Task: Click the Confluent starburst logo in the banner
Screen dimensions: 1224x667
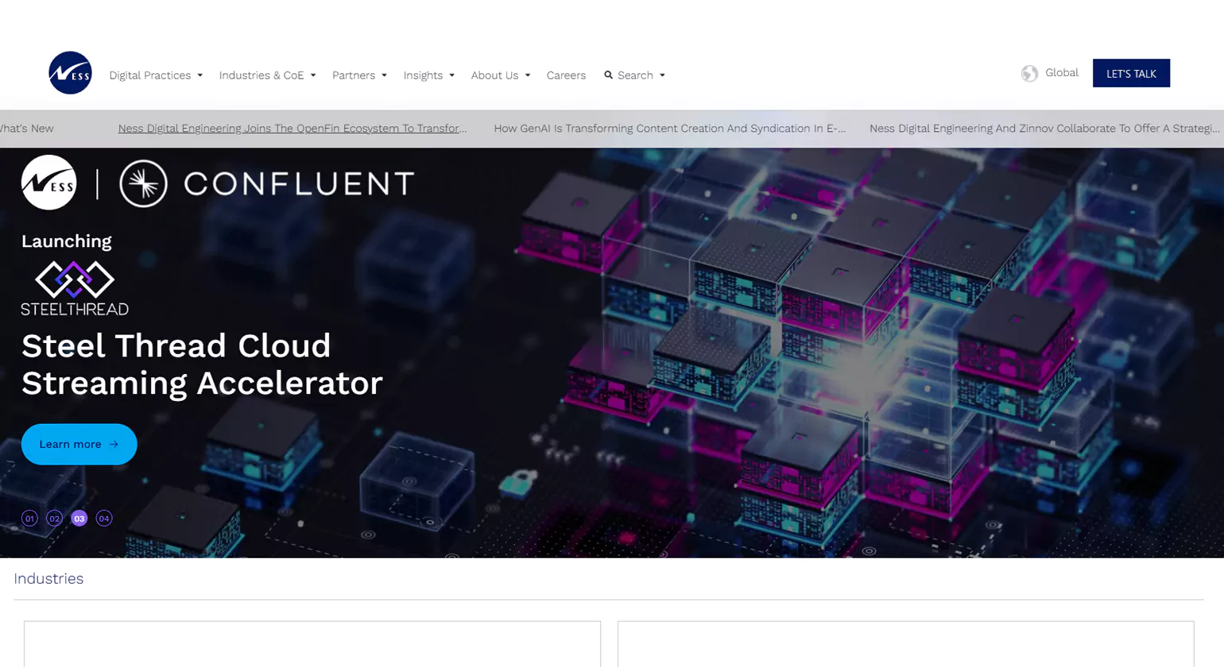Action: pyautogui.click(x=143, y=183)
